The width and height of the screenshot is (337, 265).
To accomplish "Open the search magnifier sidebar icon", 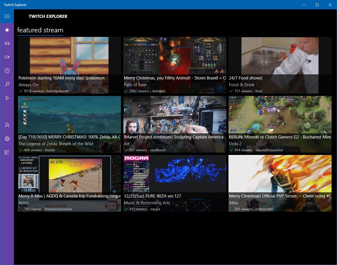I will 7,84.
